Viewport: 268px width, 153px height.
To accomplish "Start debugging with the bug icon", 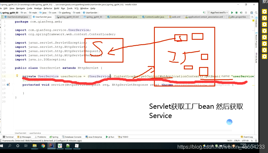I will [x=237, y=13].
